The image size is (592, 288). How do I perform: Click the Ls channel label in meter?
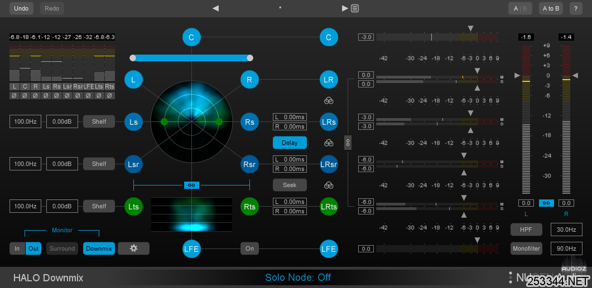[46, 86]
